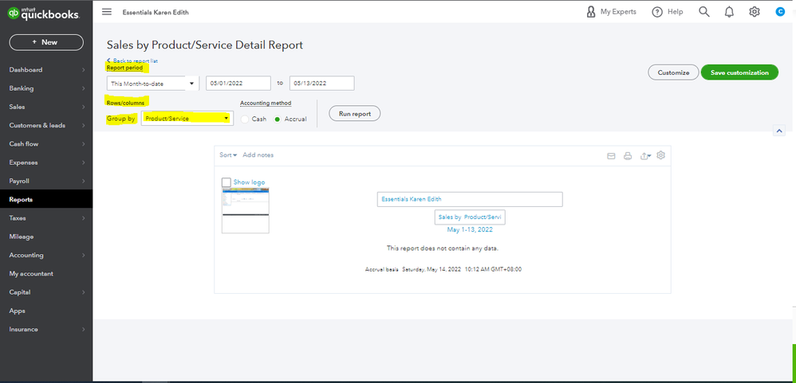Expand the Dashboard menu chevron
Screen dimensions: 796x383
pyautogui.click(x=83, y=70)
